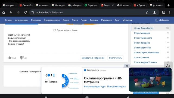Click the cartoon bears video thumbnail

point(150,79)
